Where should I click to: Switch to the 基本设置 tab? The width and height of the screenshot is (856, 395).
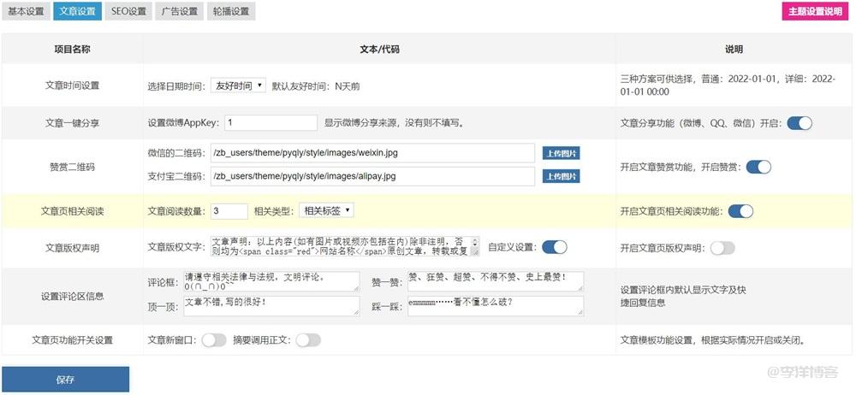click(x=26, y=12)
